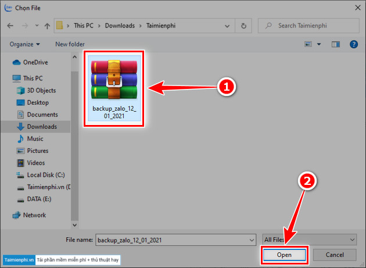Expand the File name history dropdown
The width and height of the screenshot is (366, 268).
pos(250,239)
